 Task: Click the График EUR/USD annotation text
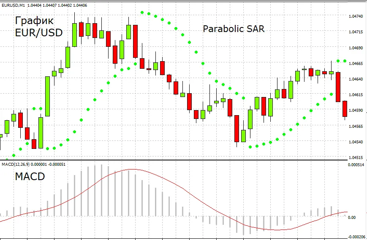click(39, 27)
